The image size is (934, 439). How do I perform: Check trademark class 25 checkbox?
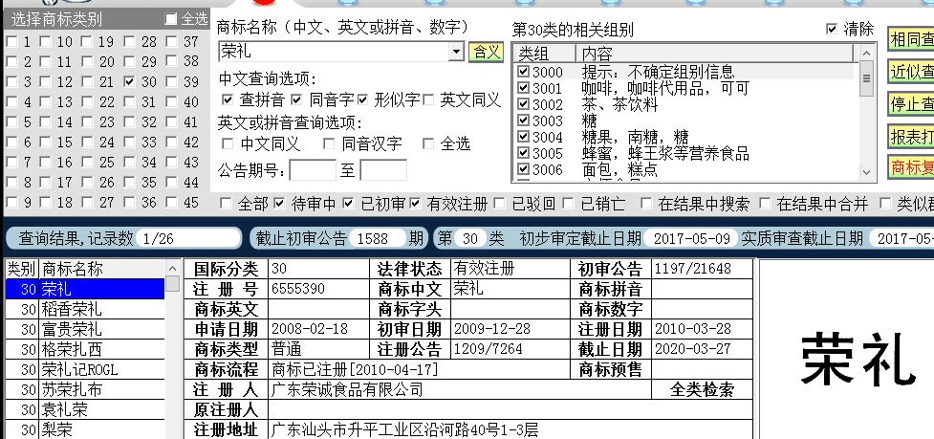pos(87,162)
